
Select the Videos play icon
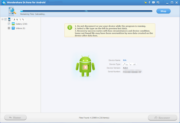click(13, 28)
